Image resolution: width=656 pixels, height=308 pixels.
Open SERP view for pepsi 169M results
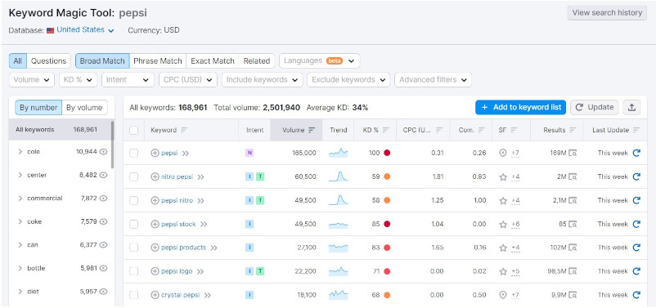(x=573, y=153)
